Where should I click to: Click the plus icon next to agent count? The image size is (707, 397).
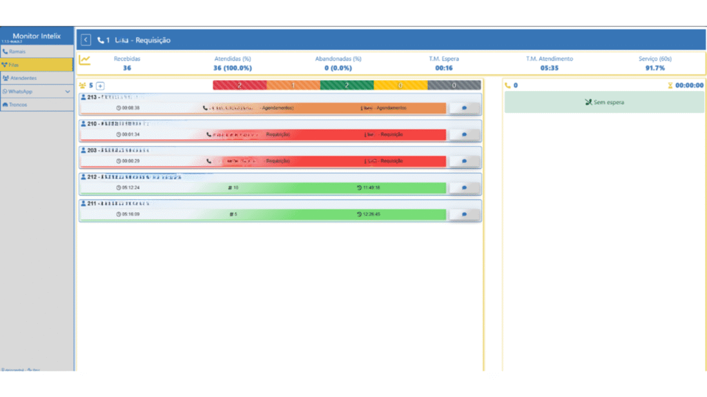pos(100,85)
